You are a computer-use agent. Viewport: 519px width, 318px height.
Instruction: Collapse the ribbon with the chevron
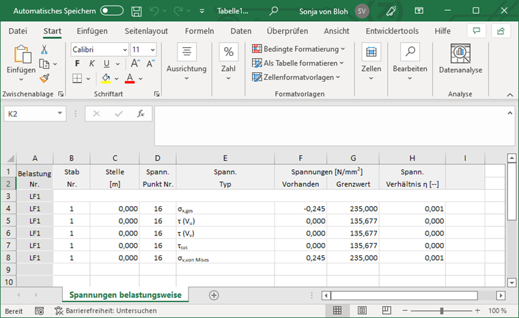pos(510,95)
